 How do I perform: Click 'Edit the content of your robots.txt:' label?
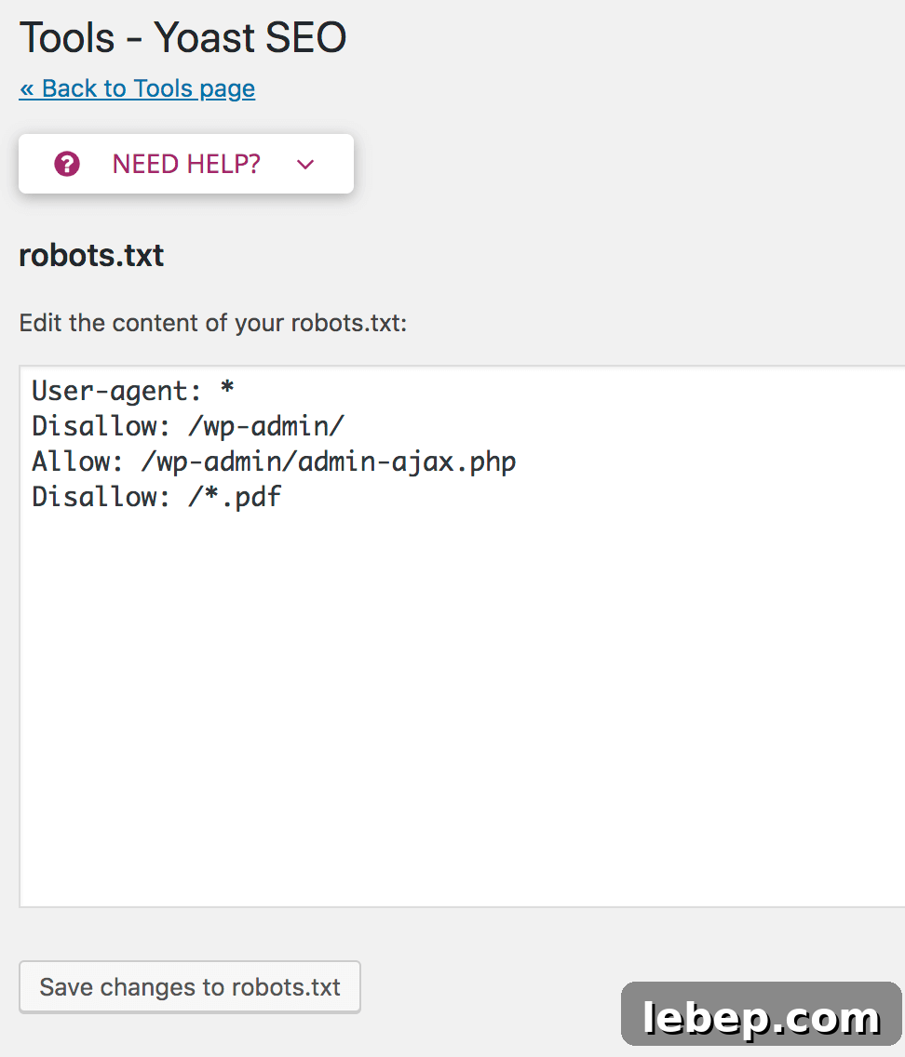213,323
